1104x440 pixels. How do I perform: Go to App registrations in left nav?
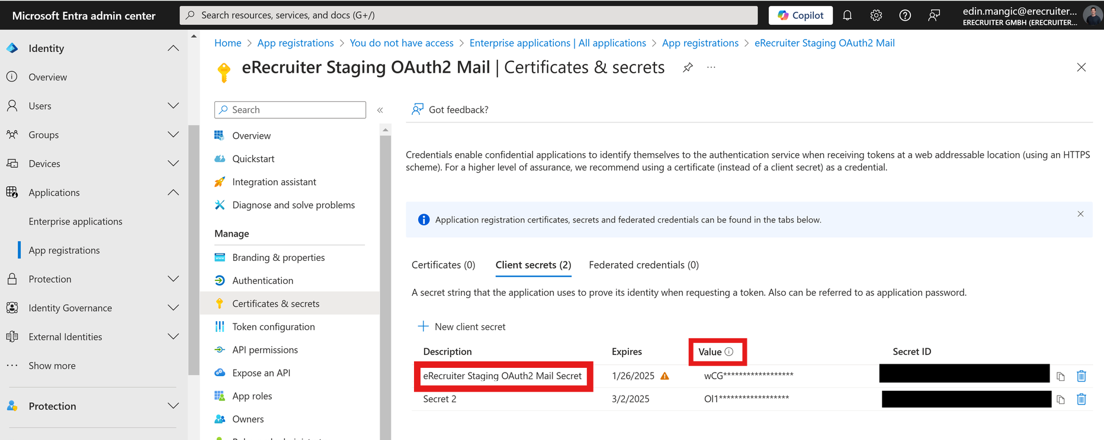[65, 250]
